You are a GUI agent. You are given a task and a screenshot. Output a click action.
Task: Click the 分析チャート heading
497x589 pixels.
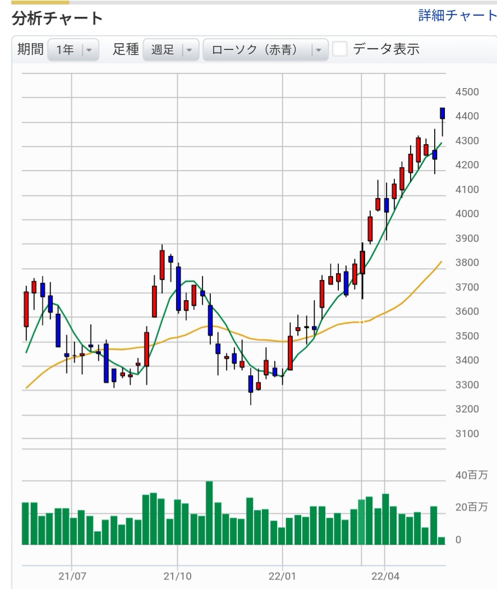point(57,18)
